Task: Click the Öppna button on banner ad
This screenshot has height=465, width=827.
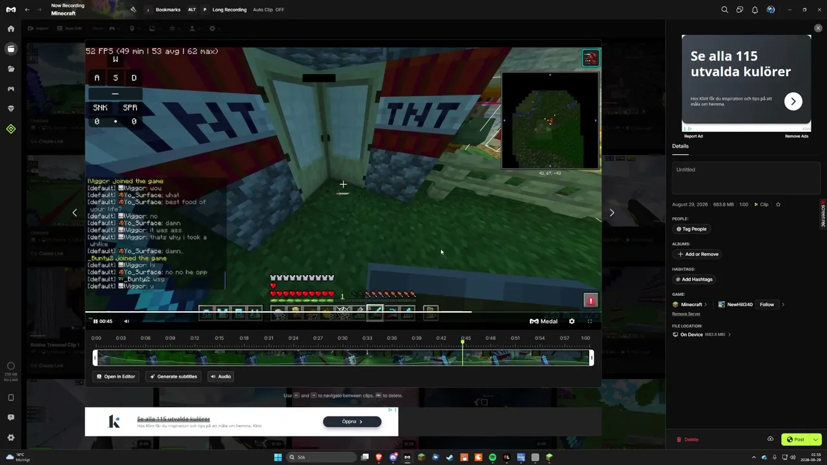Action: pos(352,422)
